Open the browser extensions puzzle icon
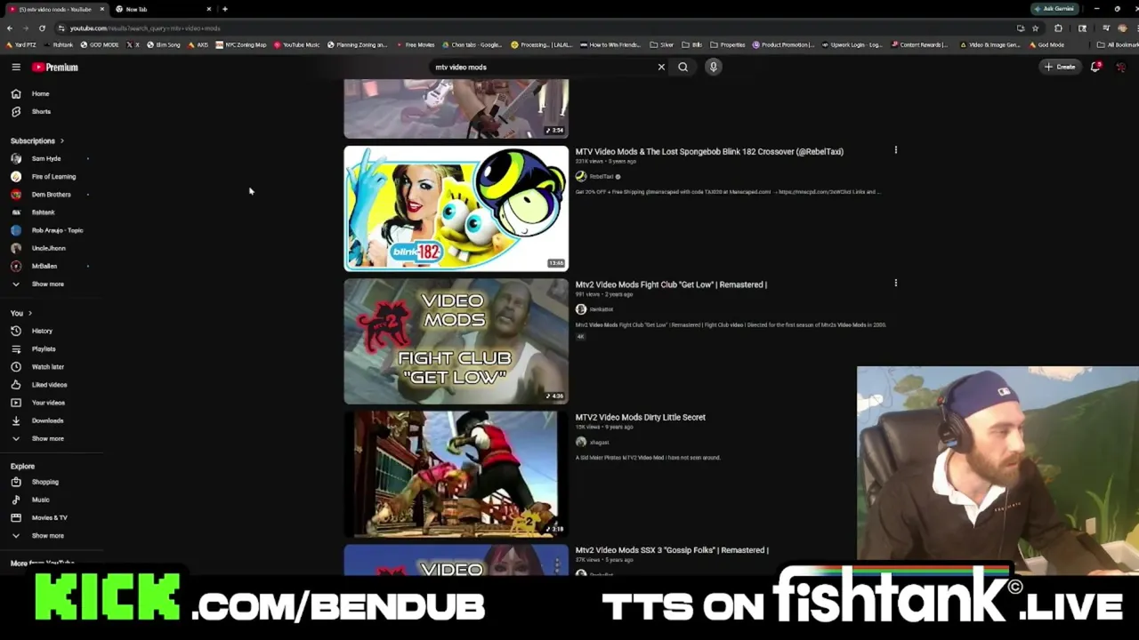 pyautogui.click(x=1058, y=28)
